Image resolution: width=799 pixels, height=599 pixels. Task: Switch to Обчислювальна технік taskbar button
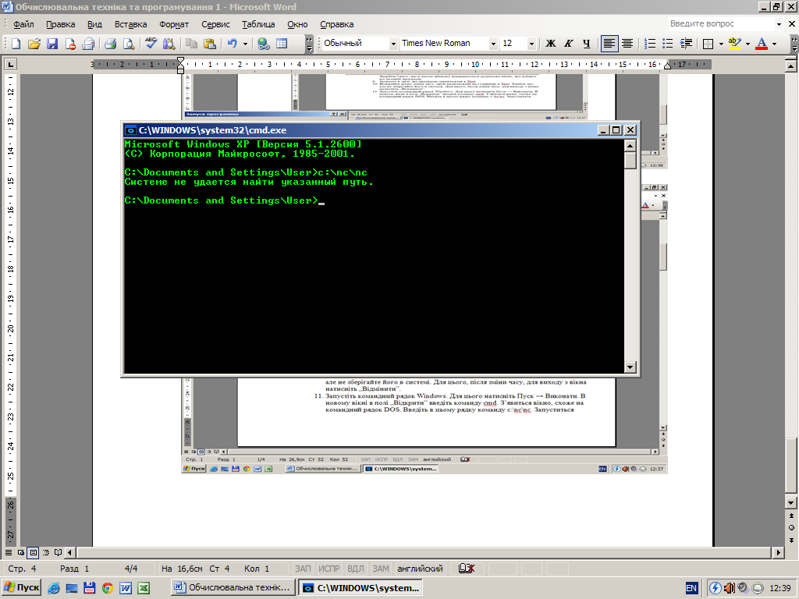tap(233, 588)
